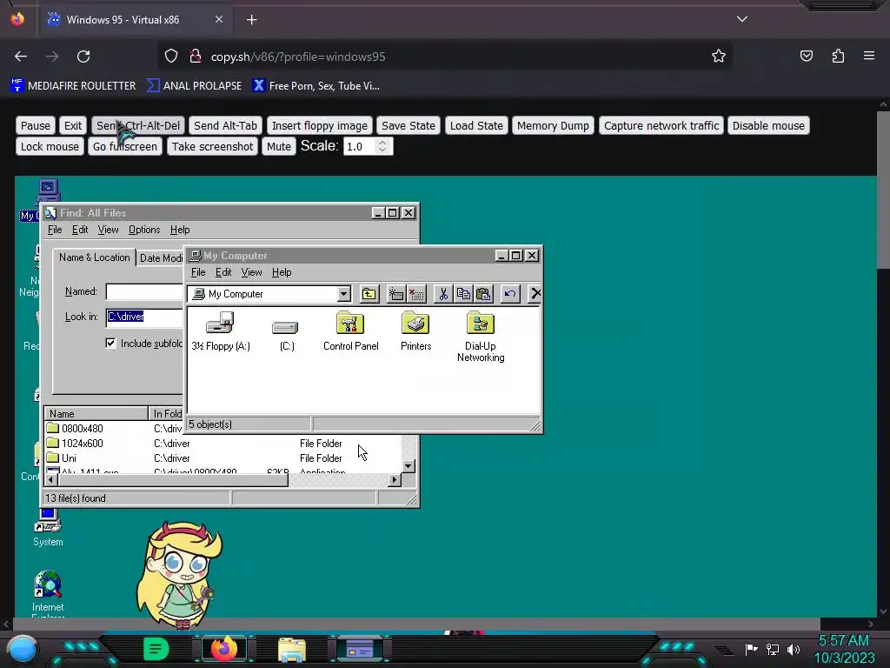Increase the Scale value stepper
Viewport: 890px width, 668px height.
click(x=382, y=142)
